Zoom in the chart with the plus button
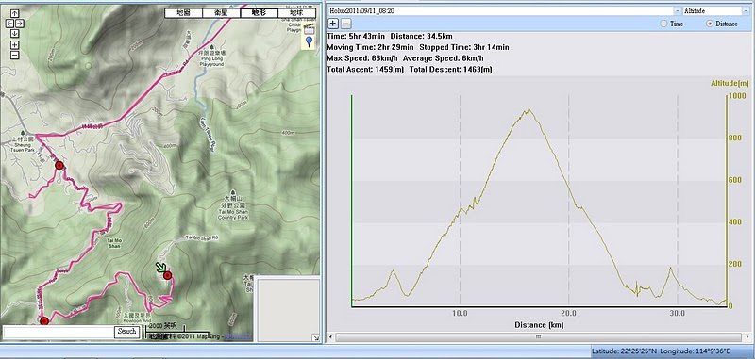Screen dimensions: 755x359 click(333, 24)
